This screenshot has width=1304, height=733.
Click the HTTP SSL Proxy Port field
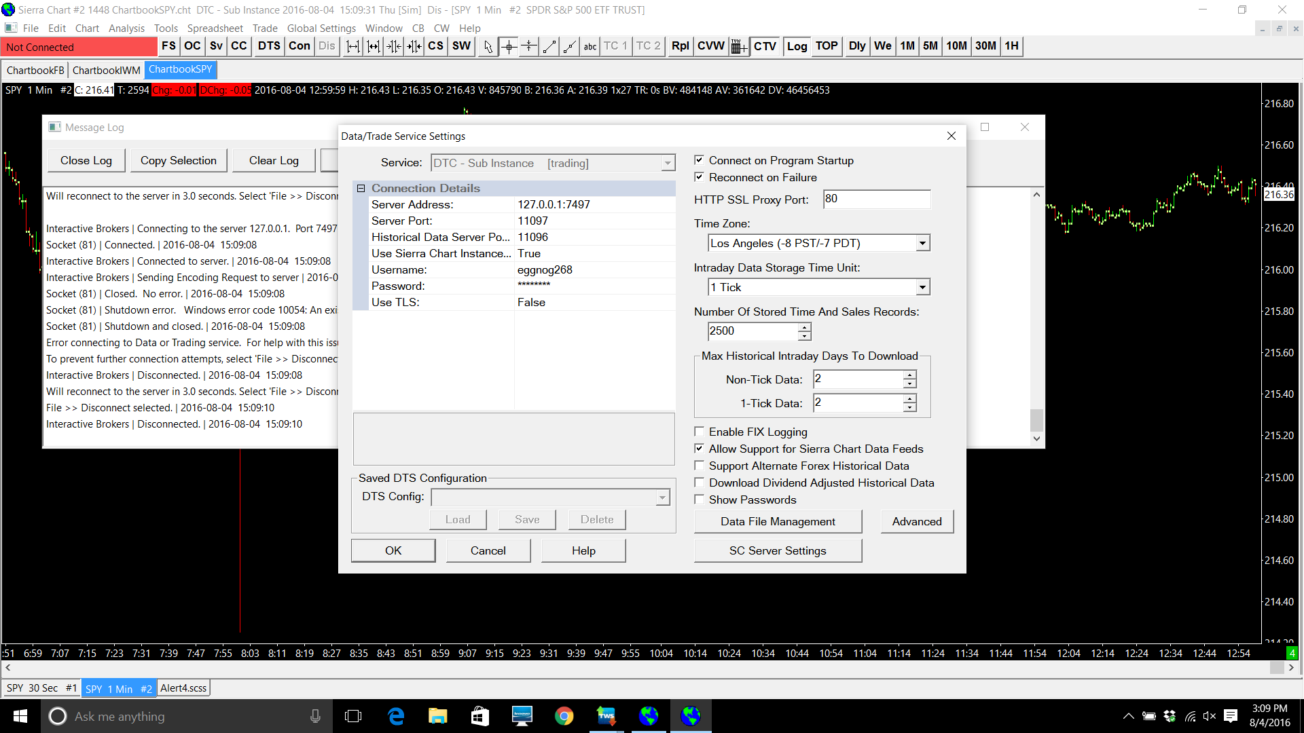point(875,199)
